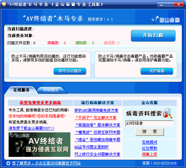Click 病毒上报 link

click(x=150, y=154)
